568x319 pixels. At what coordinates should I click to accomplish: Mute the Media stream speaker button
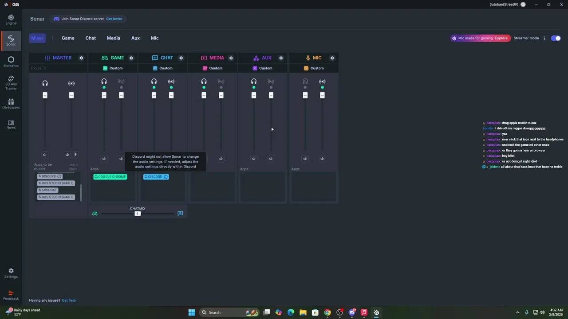pyautogui.click(x=221, y=159)
